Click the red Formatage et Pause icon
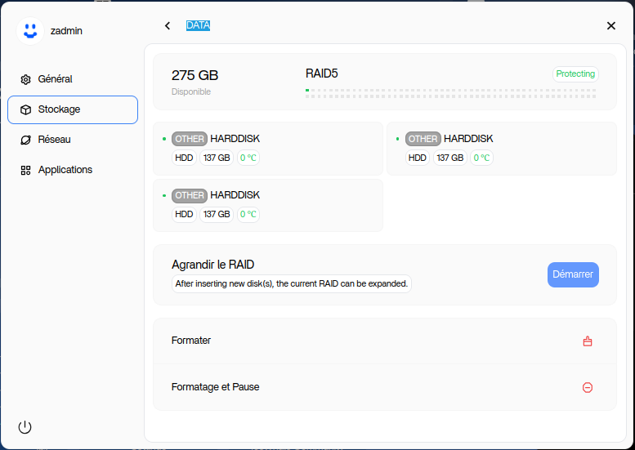 tap(587, 387)
